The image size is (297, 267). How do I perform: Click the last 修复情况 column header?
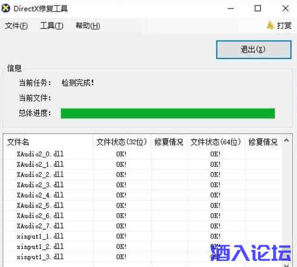click(x=263, y=142)
